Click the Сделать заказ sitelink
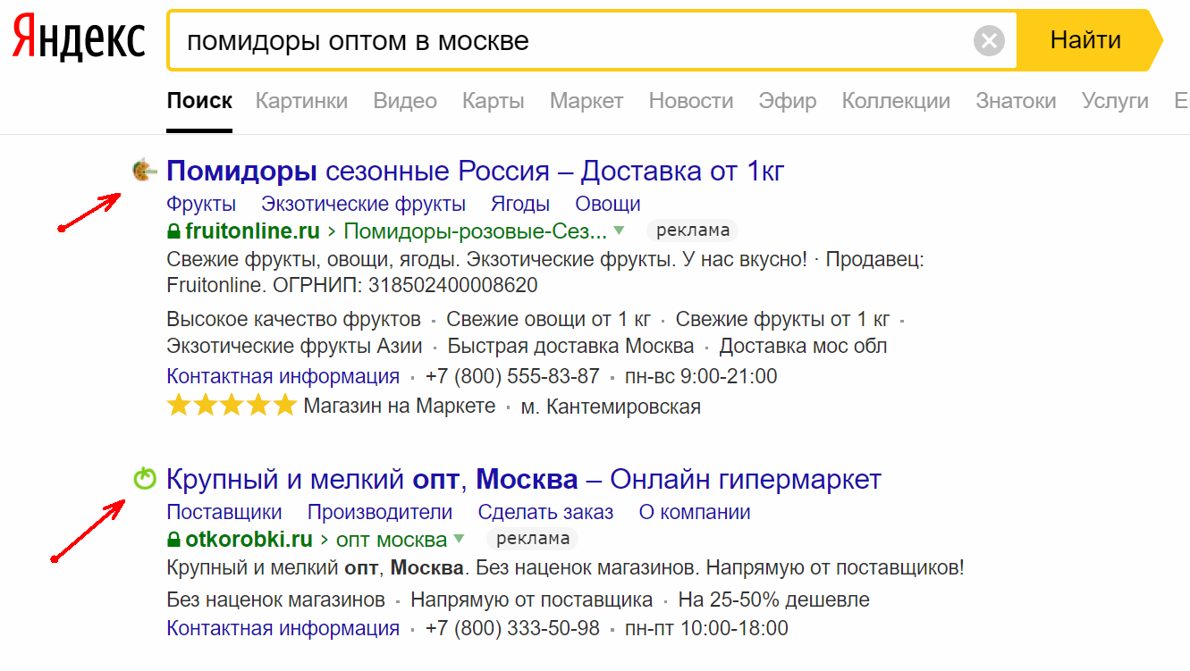This screenshot has width=1190, height=671. point(546,513)
